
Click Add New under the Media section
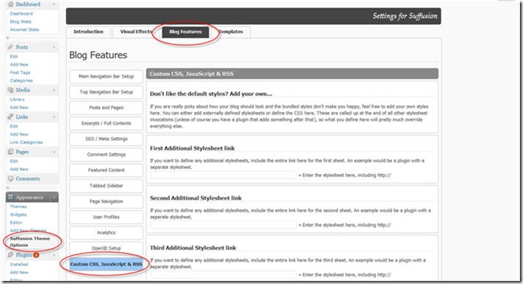point(19,108)
